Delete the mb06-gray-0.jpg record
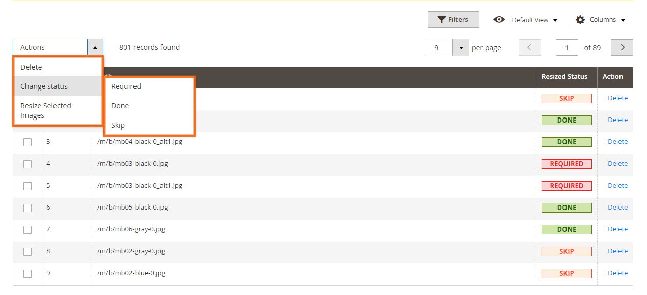Image resolution: width=647 pixels, height=295 pixels. click(617, 229)
